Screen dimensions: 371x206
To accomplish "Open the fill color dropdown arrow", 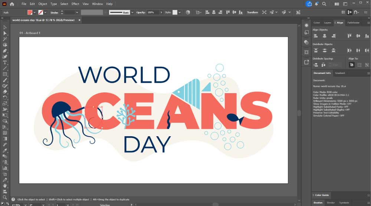I will (x=35, y=12).
